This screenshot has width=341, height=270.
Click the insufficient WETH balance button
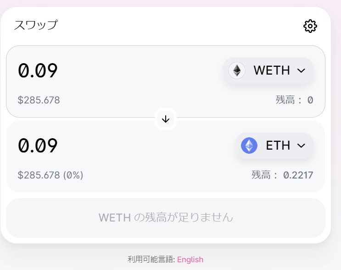pyautogui.click(x=166, y=218)
